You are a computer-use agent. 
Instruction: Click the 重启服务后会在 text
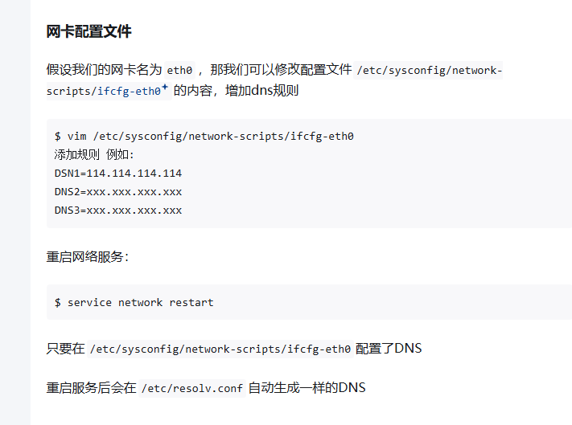pyautogui.click(x=91, y=387)
